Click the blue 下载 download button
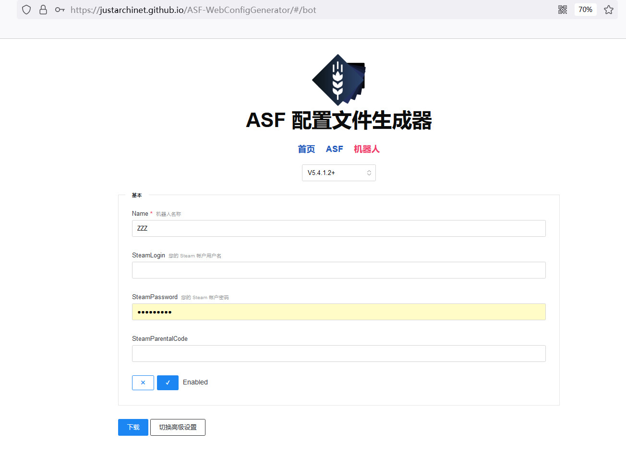 tap(133, 427)
